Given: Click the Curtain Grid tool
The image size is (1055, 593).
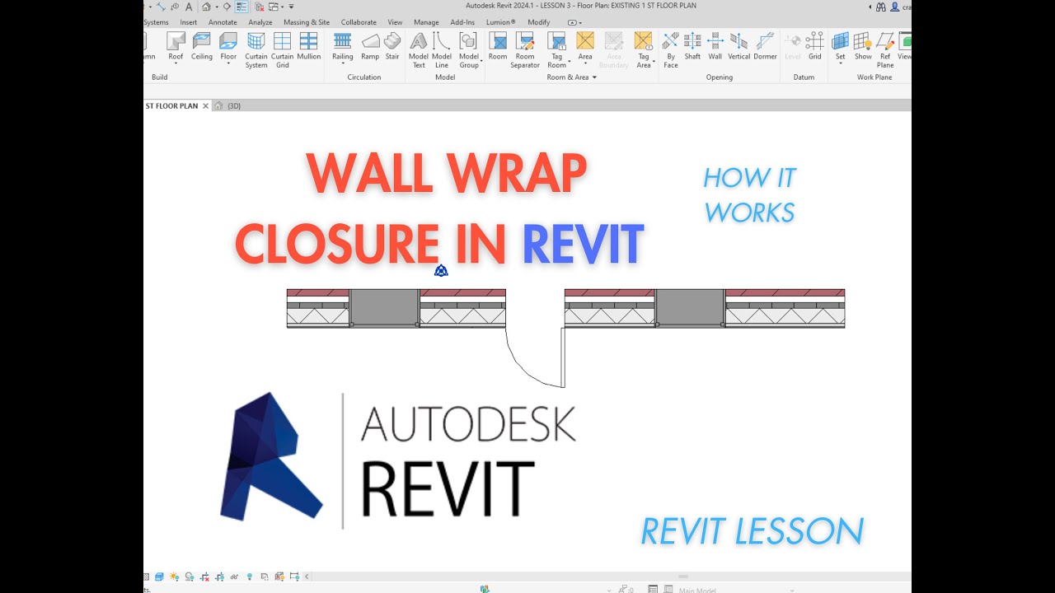Looking at the screenshot, I should click(x=283, y=49).
